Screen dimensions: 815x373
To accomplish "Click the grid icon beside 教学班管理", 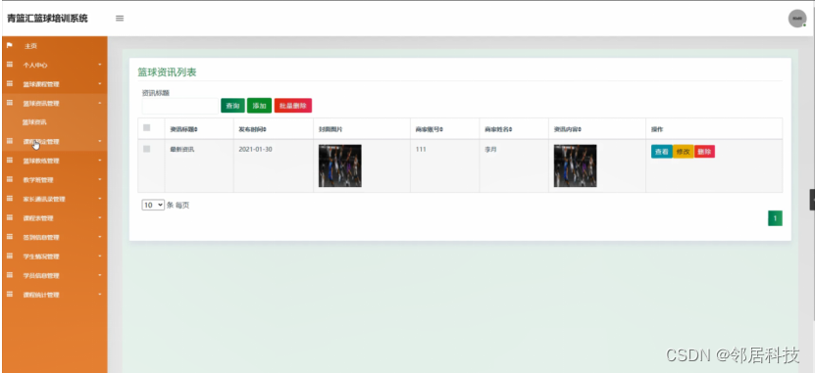I will click(x=9, y=179).
